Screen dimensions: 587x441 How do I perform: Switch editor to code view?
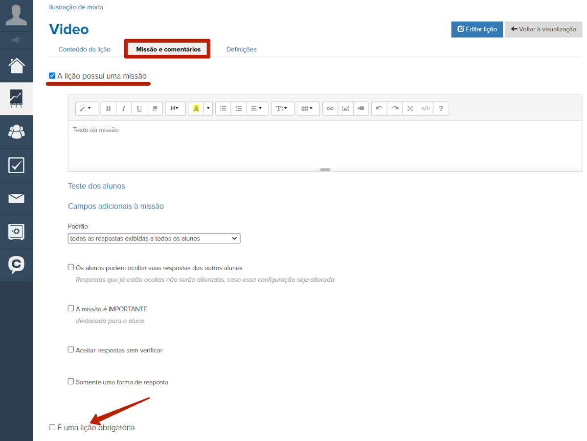tap(426, 109)
